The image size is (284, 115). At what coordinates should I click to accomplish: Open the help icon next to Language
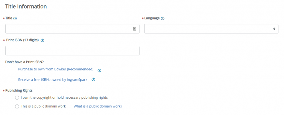tap(163, 19)
